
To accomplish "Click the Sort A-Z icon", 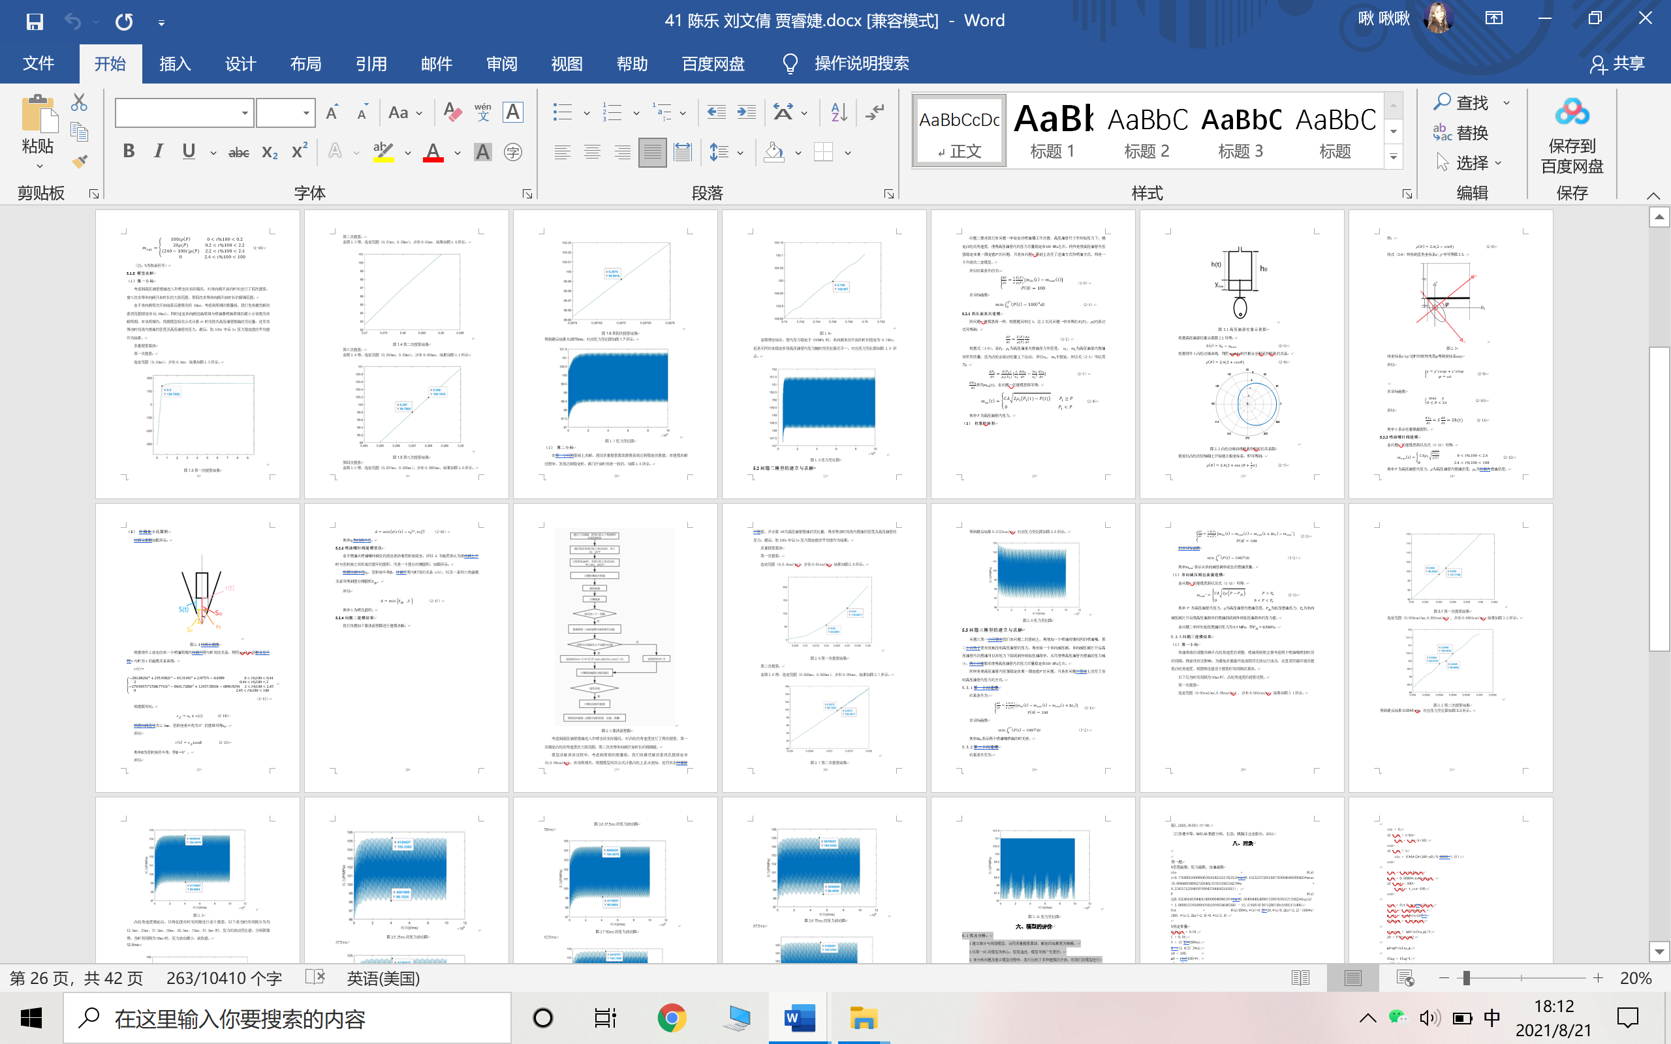I will 839,112.
